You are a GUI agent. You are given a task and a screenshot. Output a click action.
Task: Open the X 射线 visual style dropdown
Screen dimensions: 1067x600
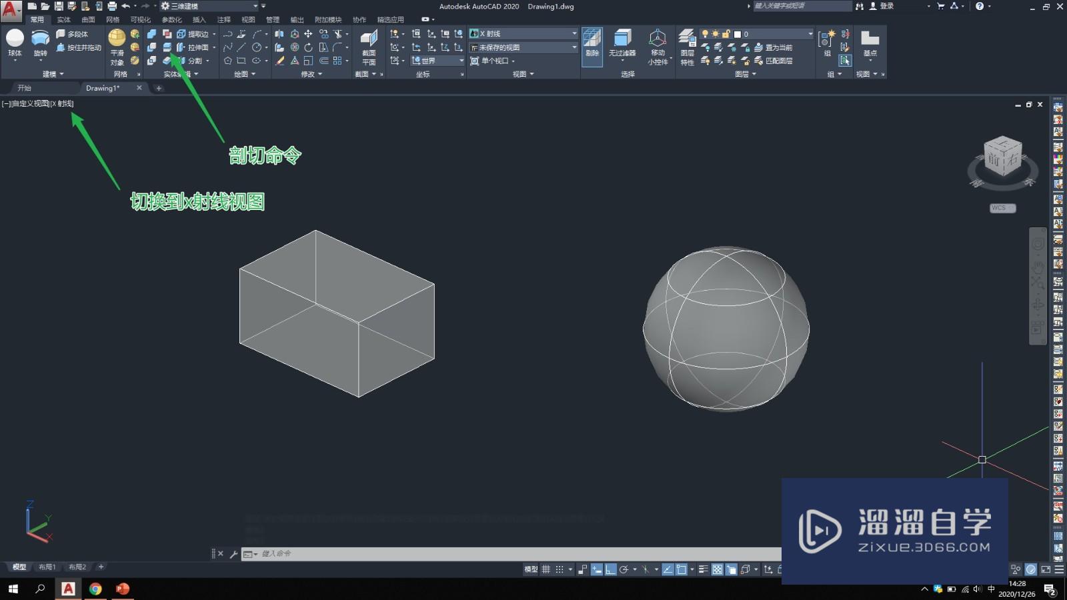point(574,33)
